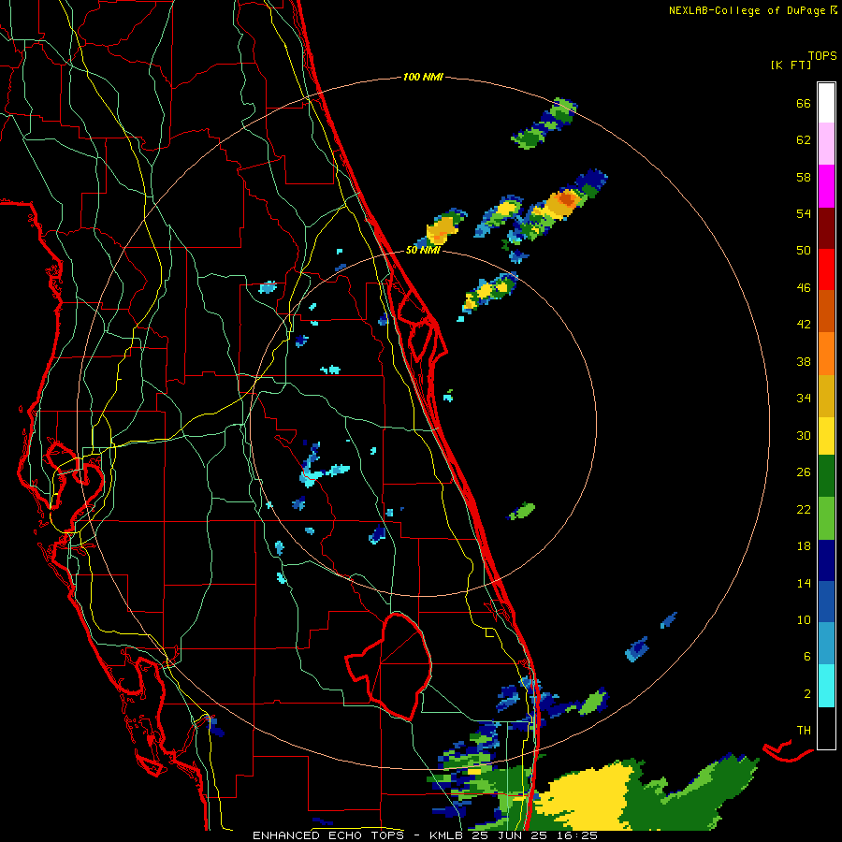Click the legend value 18
The image size is (842, 842).
click(x=804, y=546)
